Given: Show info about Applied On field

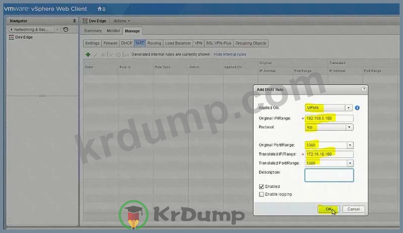Looking at the screenshot, I should 357,108.
